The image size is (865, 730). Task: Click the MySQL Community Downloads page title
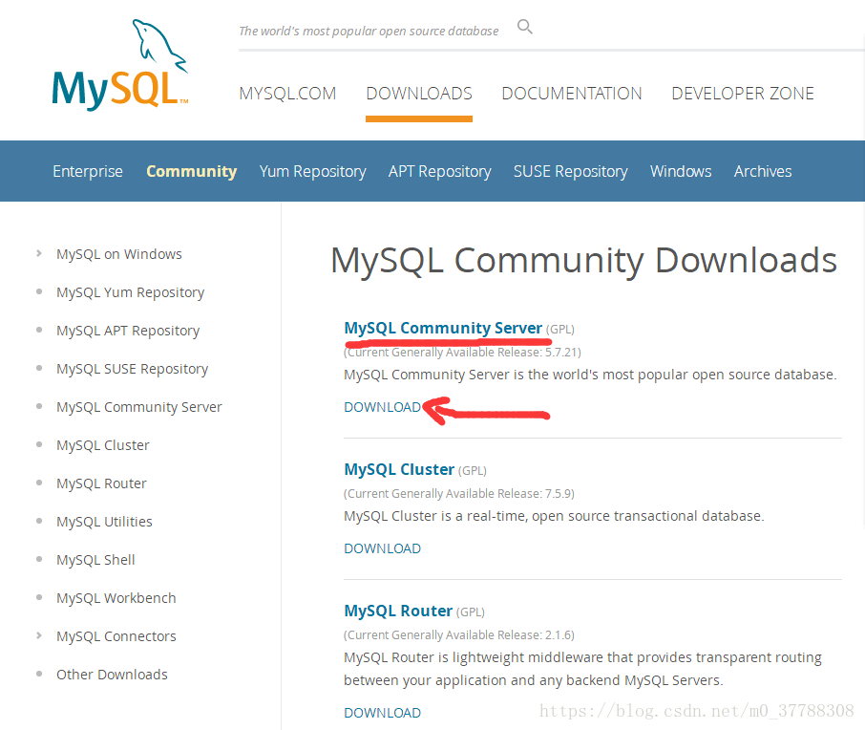tap(583, 260)
